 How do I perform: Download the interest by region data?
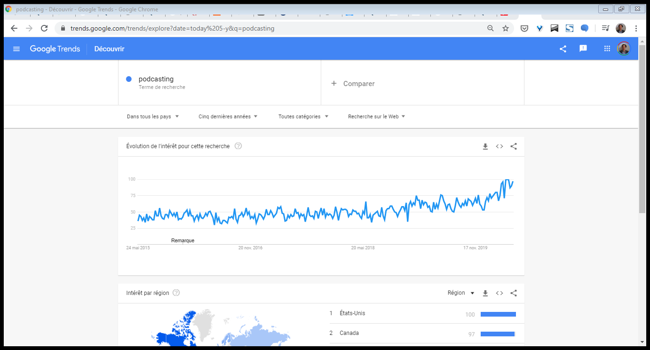tap(485, 293)
